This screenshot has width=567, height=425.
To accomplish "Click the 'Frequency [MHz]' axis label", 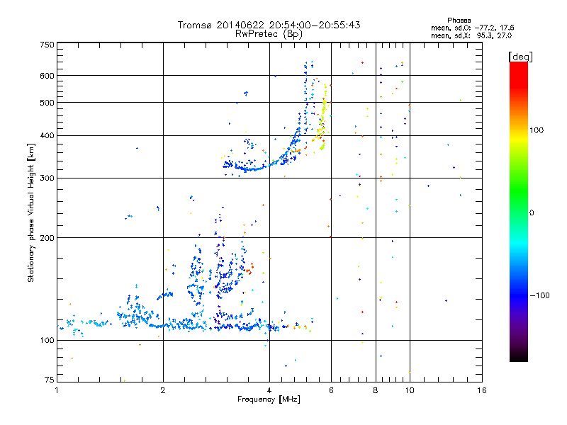I will (269, 399).
